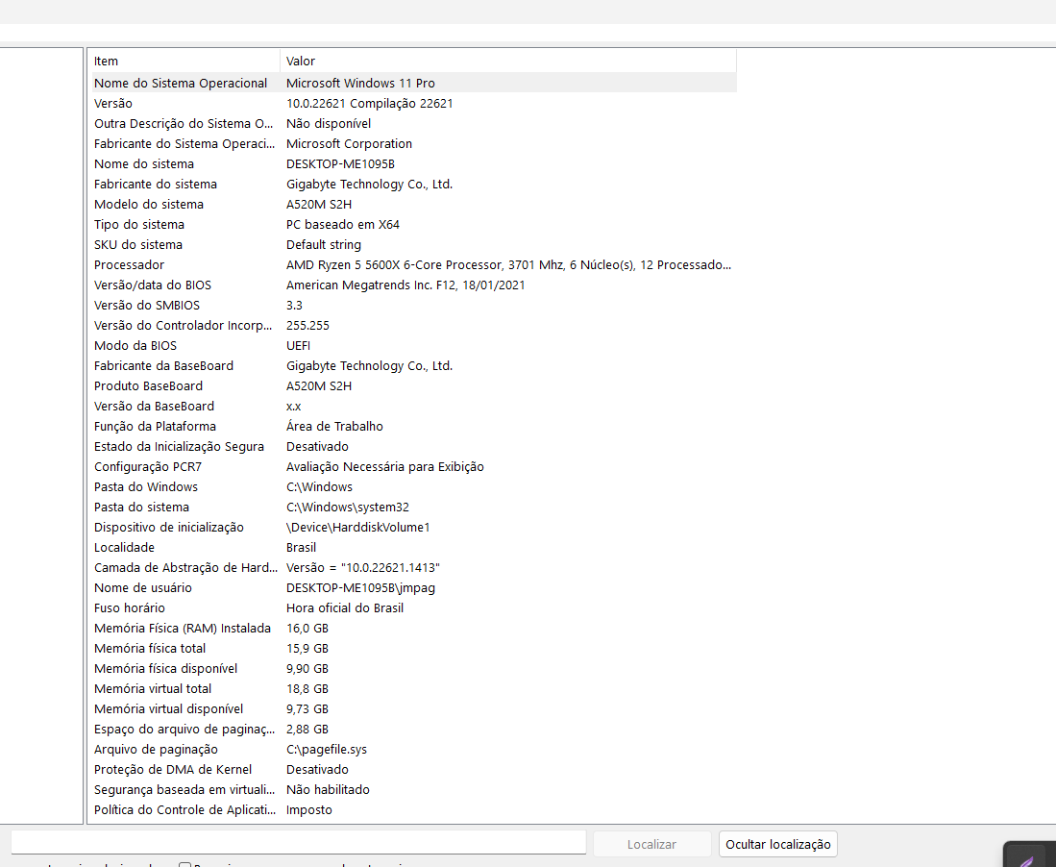Select the Configuração PCR7 row
The image size is (1056, 867).
[x=413, y=467]
